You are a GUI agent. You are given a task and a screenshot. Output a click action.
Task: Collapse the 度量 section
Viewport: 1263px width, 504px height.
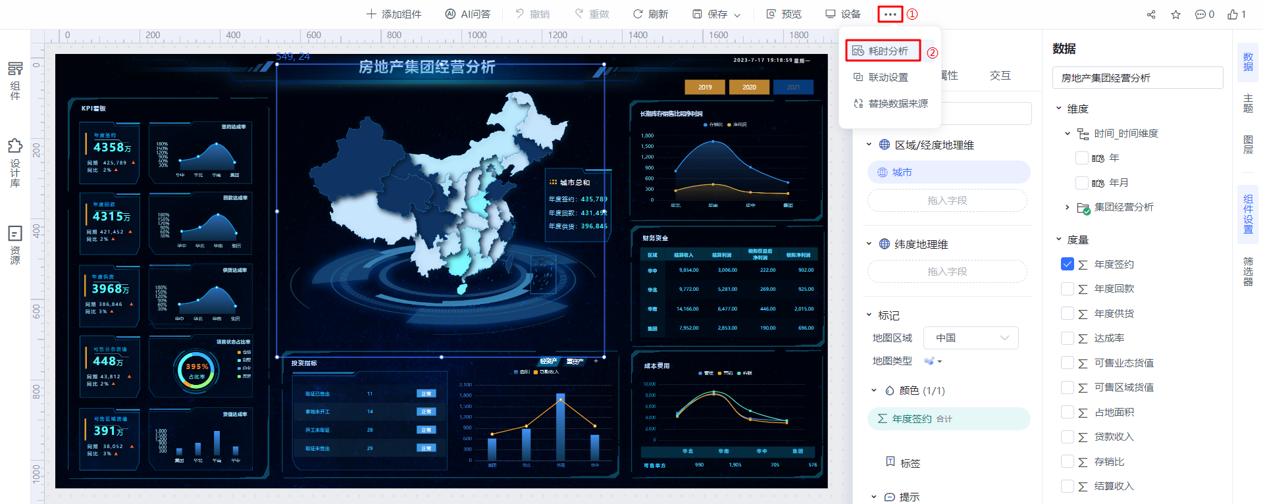pos(1059,239)
